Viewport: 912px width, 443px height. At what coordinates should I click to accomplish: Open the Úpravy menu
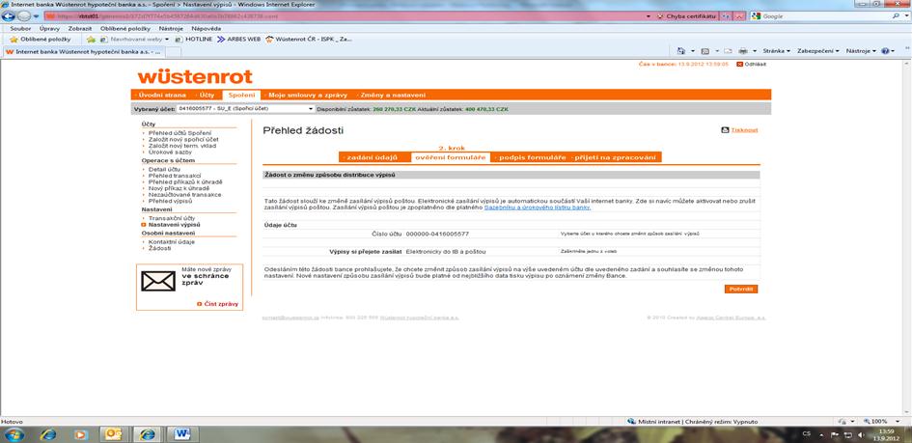(x=49, y=28)
